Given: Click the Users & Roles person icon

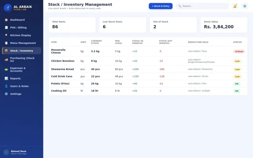Looking at the screenshot, I should click(x=6, y=86).
